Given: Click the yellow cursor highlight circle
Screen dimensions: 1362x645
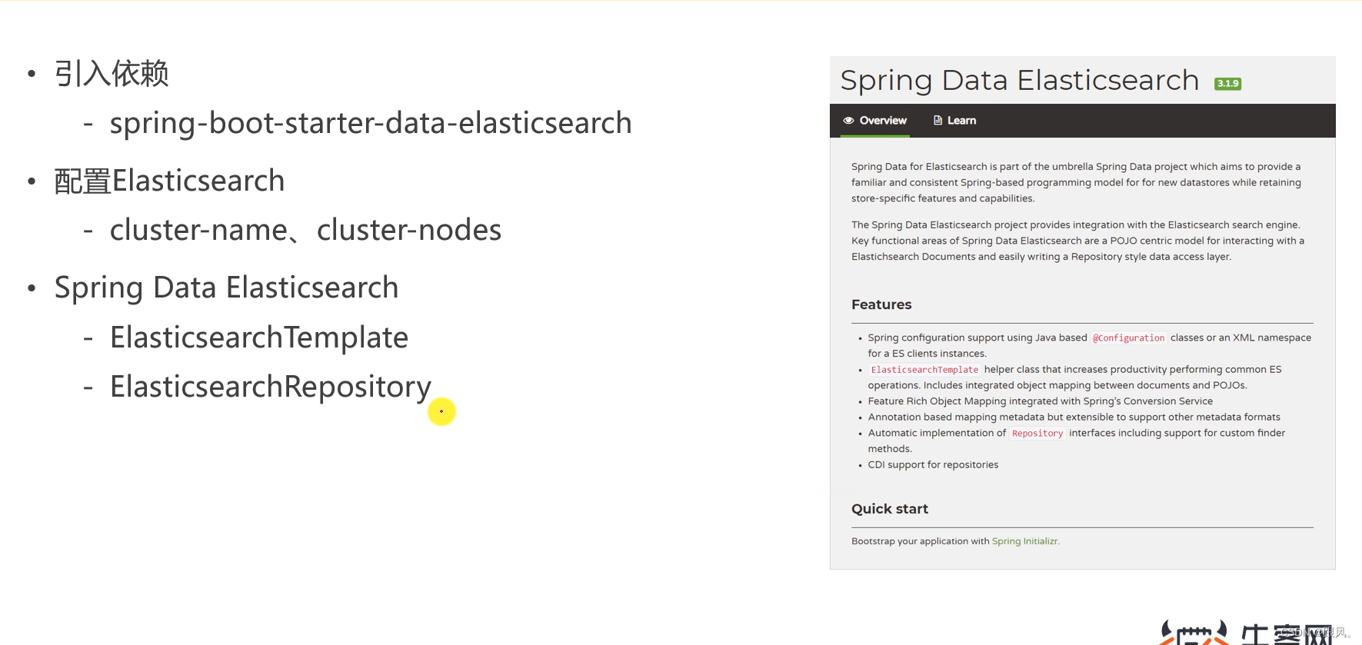Looking at the screenshot, I should [442, 411].
